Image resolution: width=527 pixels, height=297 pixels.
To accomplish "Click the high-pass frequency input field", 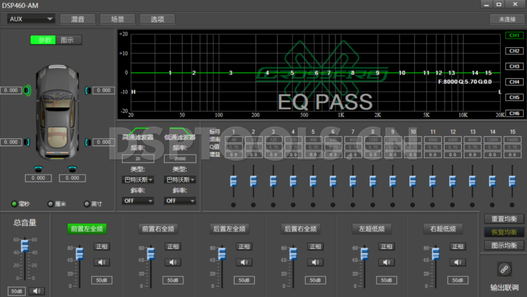I will click(138, 159).
